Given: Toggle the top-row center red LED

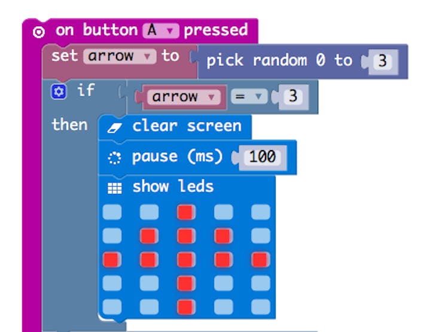Looking at the screenshot, I should 186,212.
